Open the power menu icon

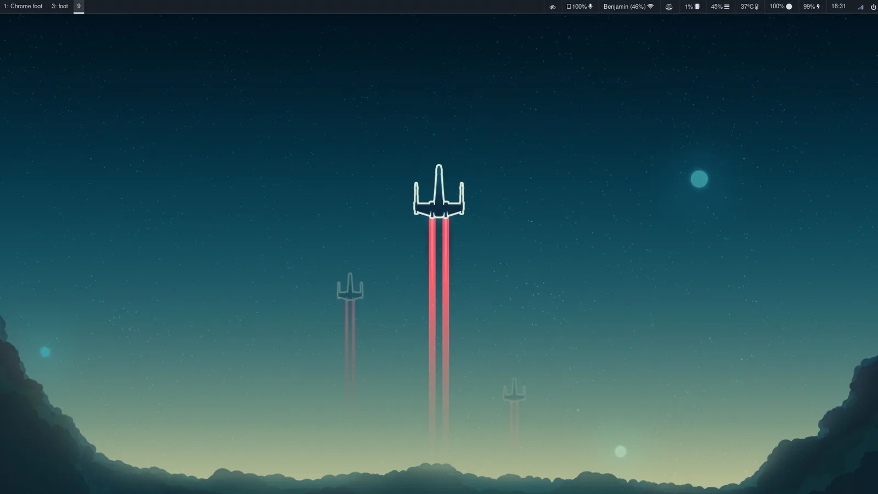click(x=874, y=7)
